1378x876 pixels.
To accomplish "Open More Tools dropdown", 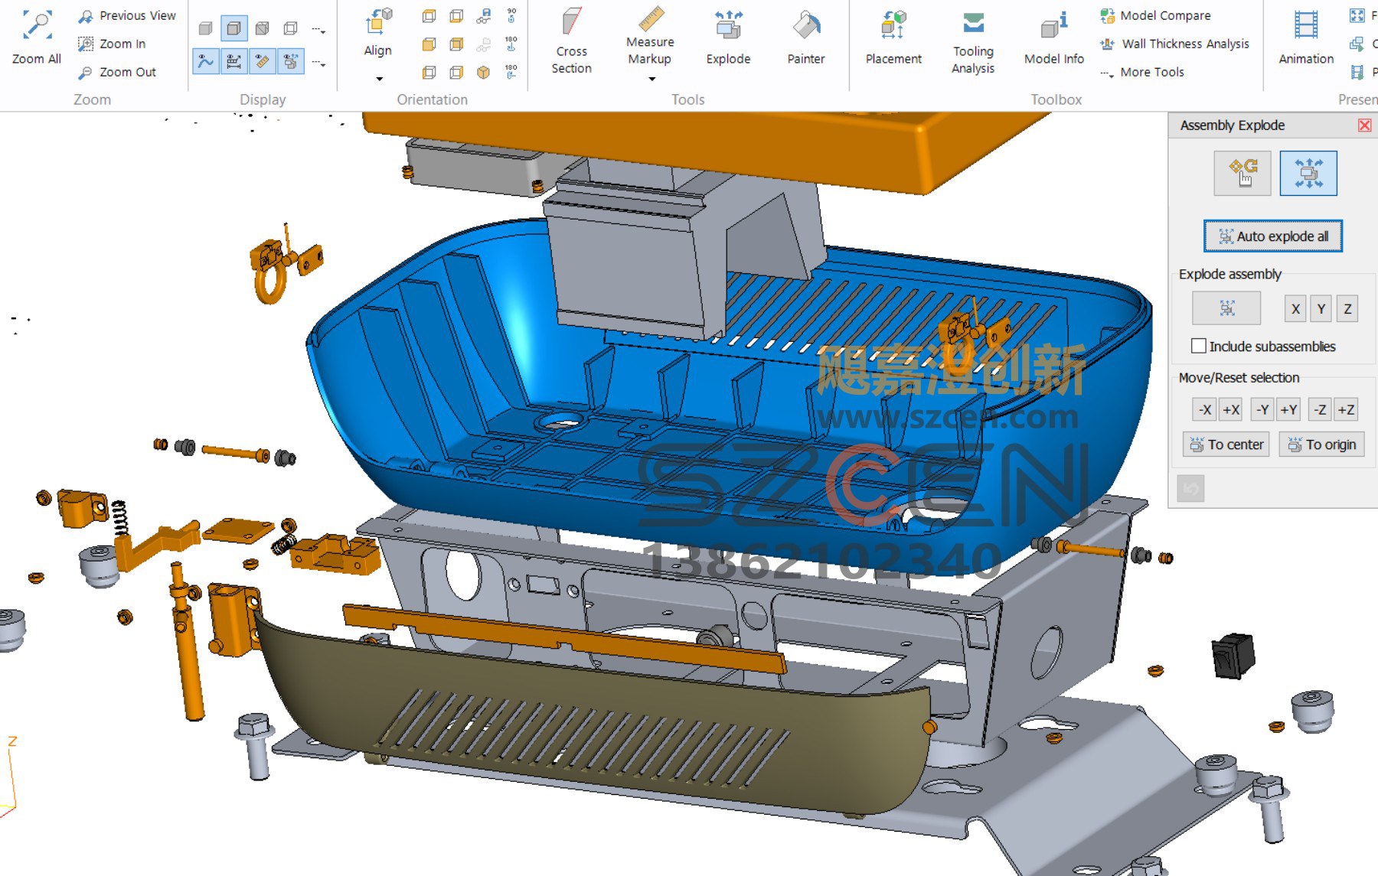I will point(1142,72).
